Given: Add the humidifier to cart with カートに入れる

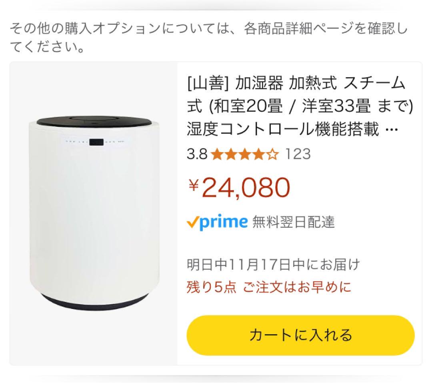Looking at the screenshot, I should point(300,335).
